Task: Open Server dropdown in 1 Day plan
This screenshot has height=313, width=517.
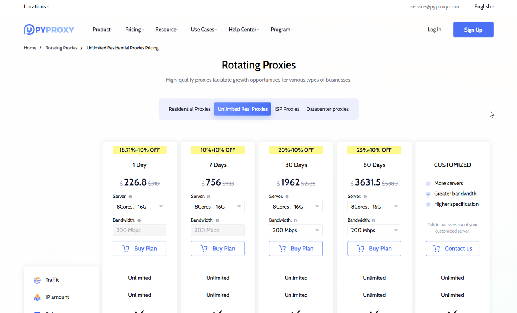Action: point(139,207)
